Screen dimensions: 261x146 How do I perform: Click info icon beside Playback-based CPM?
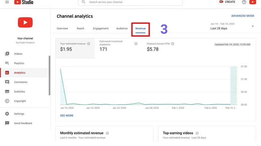pyautogui.click(x=173, y=44)
